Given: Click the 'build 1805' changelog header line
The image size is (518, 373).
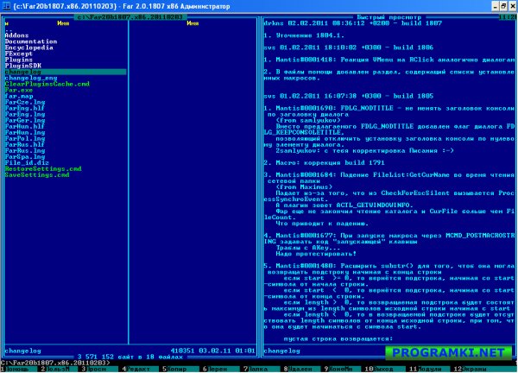Looking at the screenshot, I should pos(349,96).
